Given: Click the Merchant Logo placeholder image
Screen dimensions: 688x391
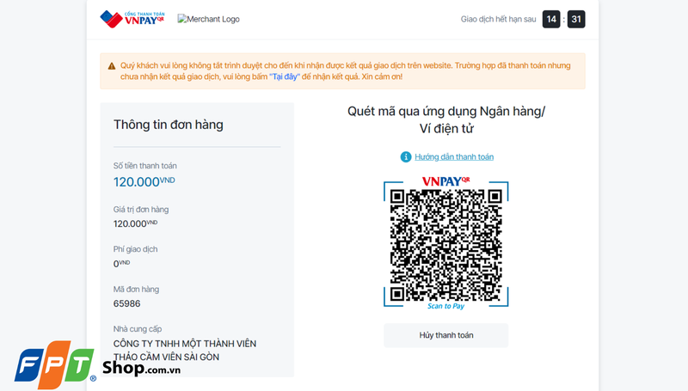Looking at the screenshot, I should click(208, 19).
